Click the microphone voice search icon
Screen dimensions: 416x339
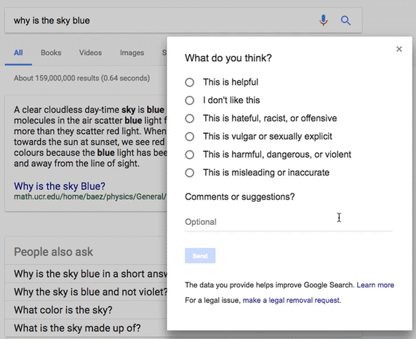coord(323,20)
